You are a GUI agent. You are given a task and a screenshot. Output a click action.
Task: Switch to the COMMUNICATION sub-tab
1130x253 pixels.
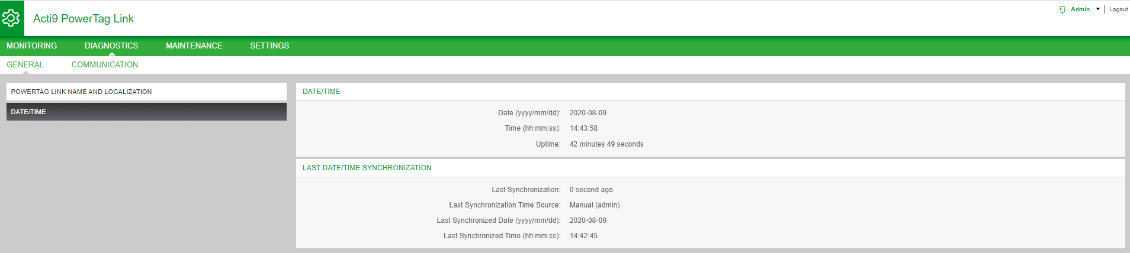tap(105, 64)
